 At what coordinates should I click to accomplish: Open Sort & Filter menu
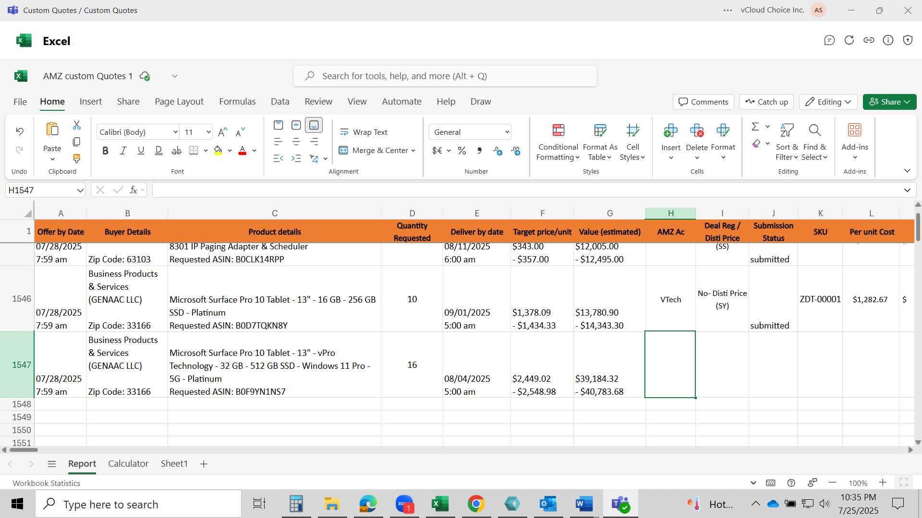(787, 142)
